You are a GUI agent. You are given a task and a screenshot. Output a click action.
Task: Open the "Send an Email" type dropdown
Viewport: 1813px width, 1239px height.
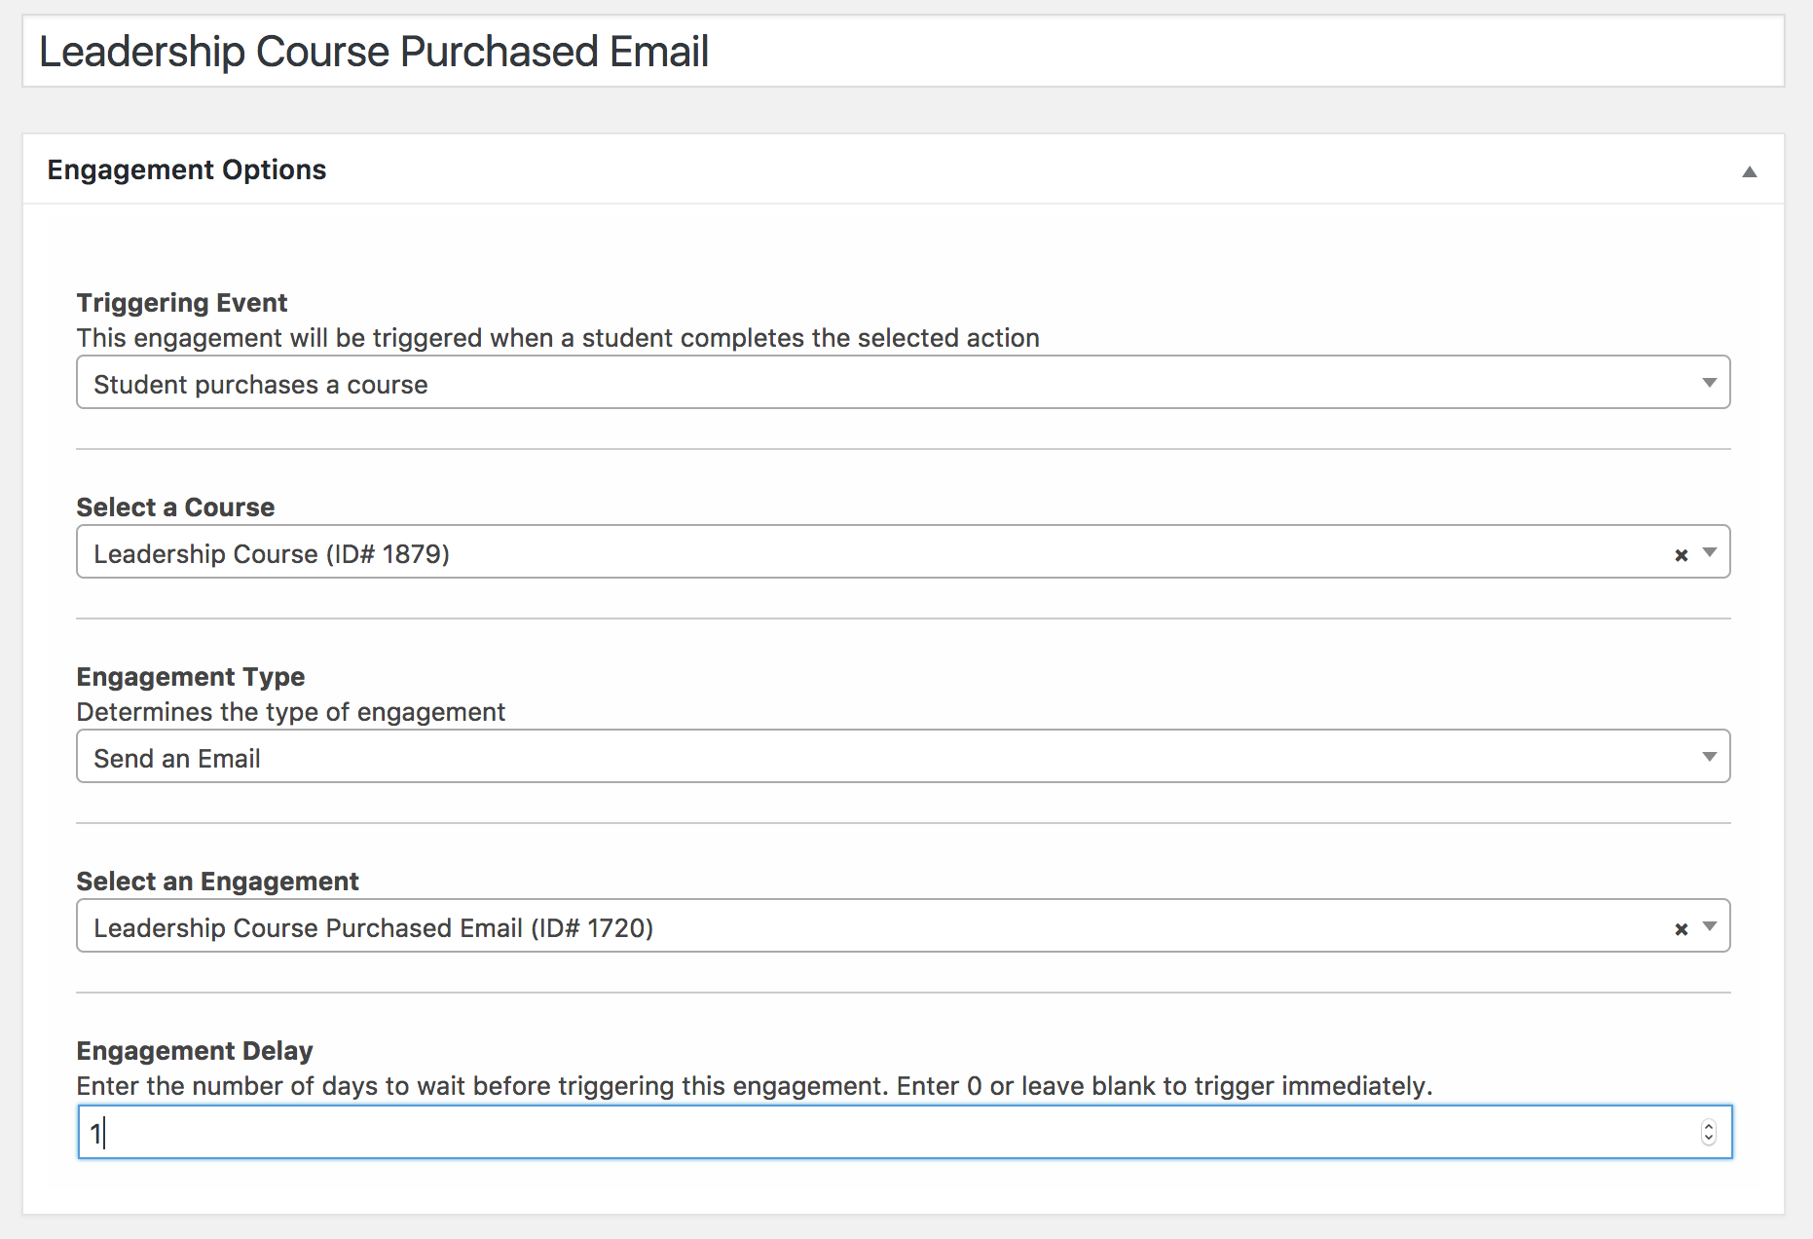(876, 757)
